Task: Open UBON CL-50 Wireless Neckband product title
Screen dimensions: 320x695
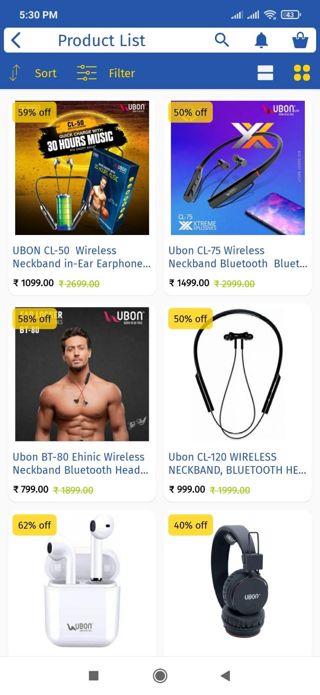Action: tap(82, 257)
